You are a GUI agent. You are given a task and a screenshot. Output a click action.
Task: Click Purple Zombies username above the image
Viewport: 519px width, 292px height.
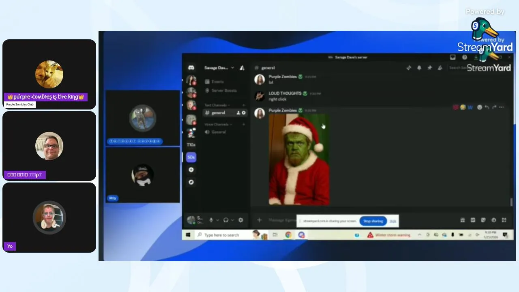click(283, 110)
